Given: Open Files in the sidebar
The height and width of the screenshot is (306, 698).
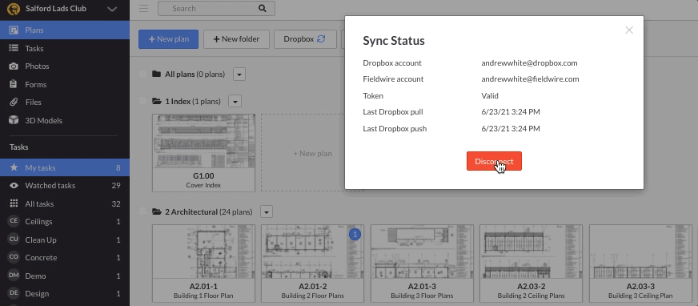Looking at the screenshot, I should [65, 102].
